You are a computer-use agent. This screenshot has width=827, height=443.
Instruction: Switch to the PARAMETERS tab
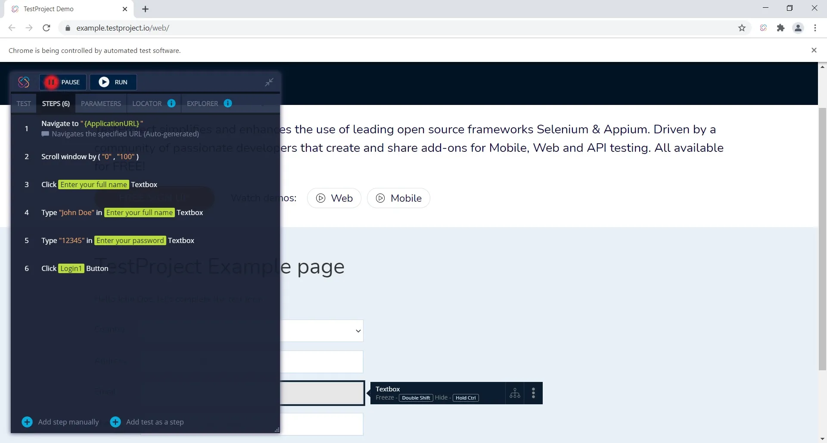(101, 103)
